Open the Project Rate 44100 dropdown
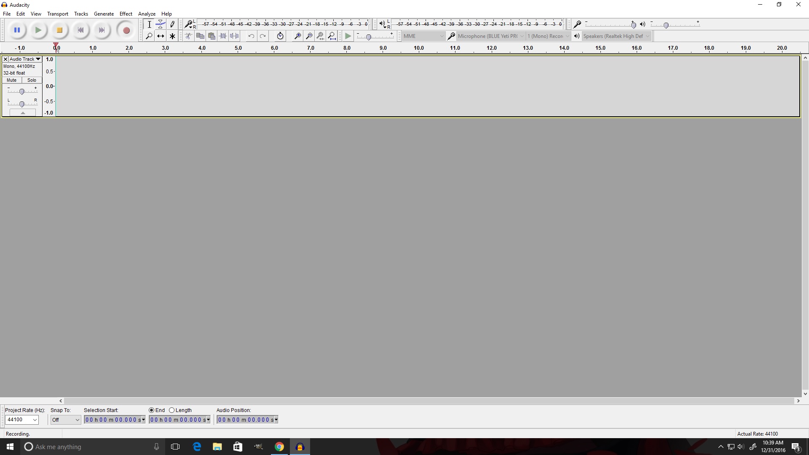The image size is (809, 455). (35, 420)
